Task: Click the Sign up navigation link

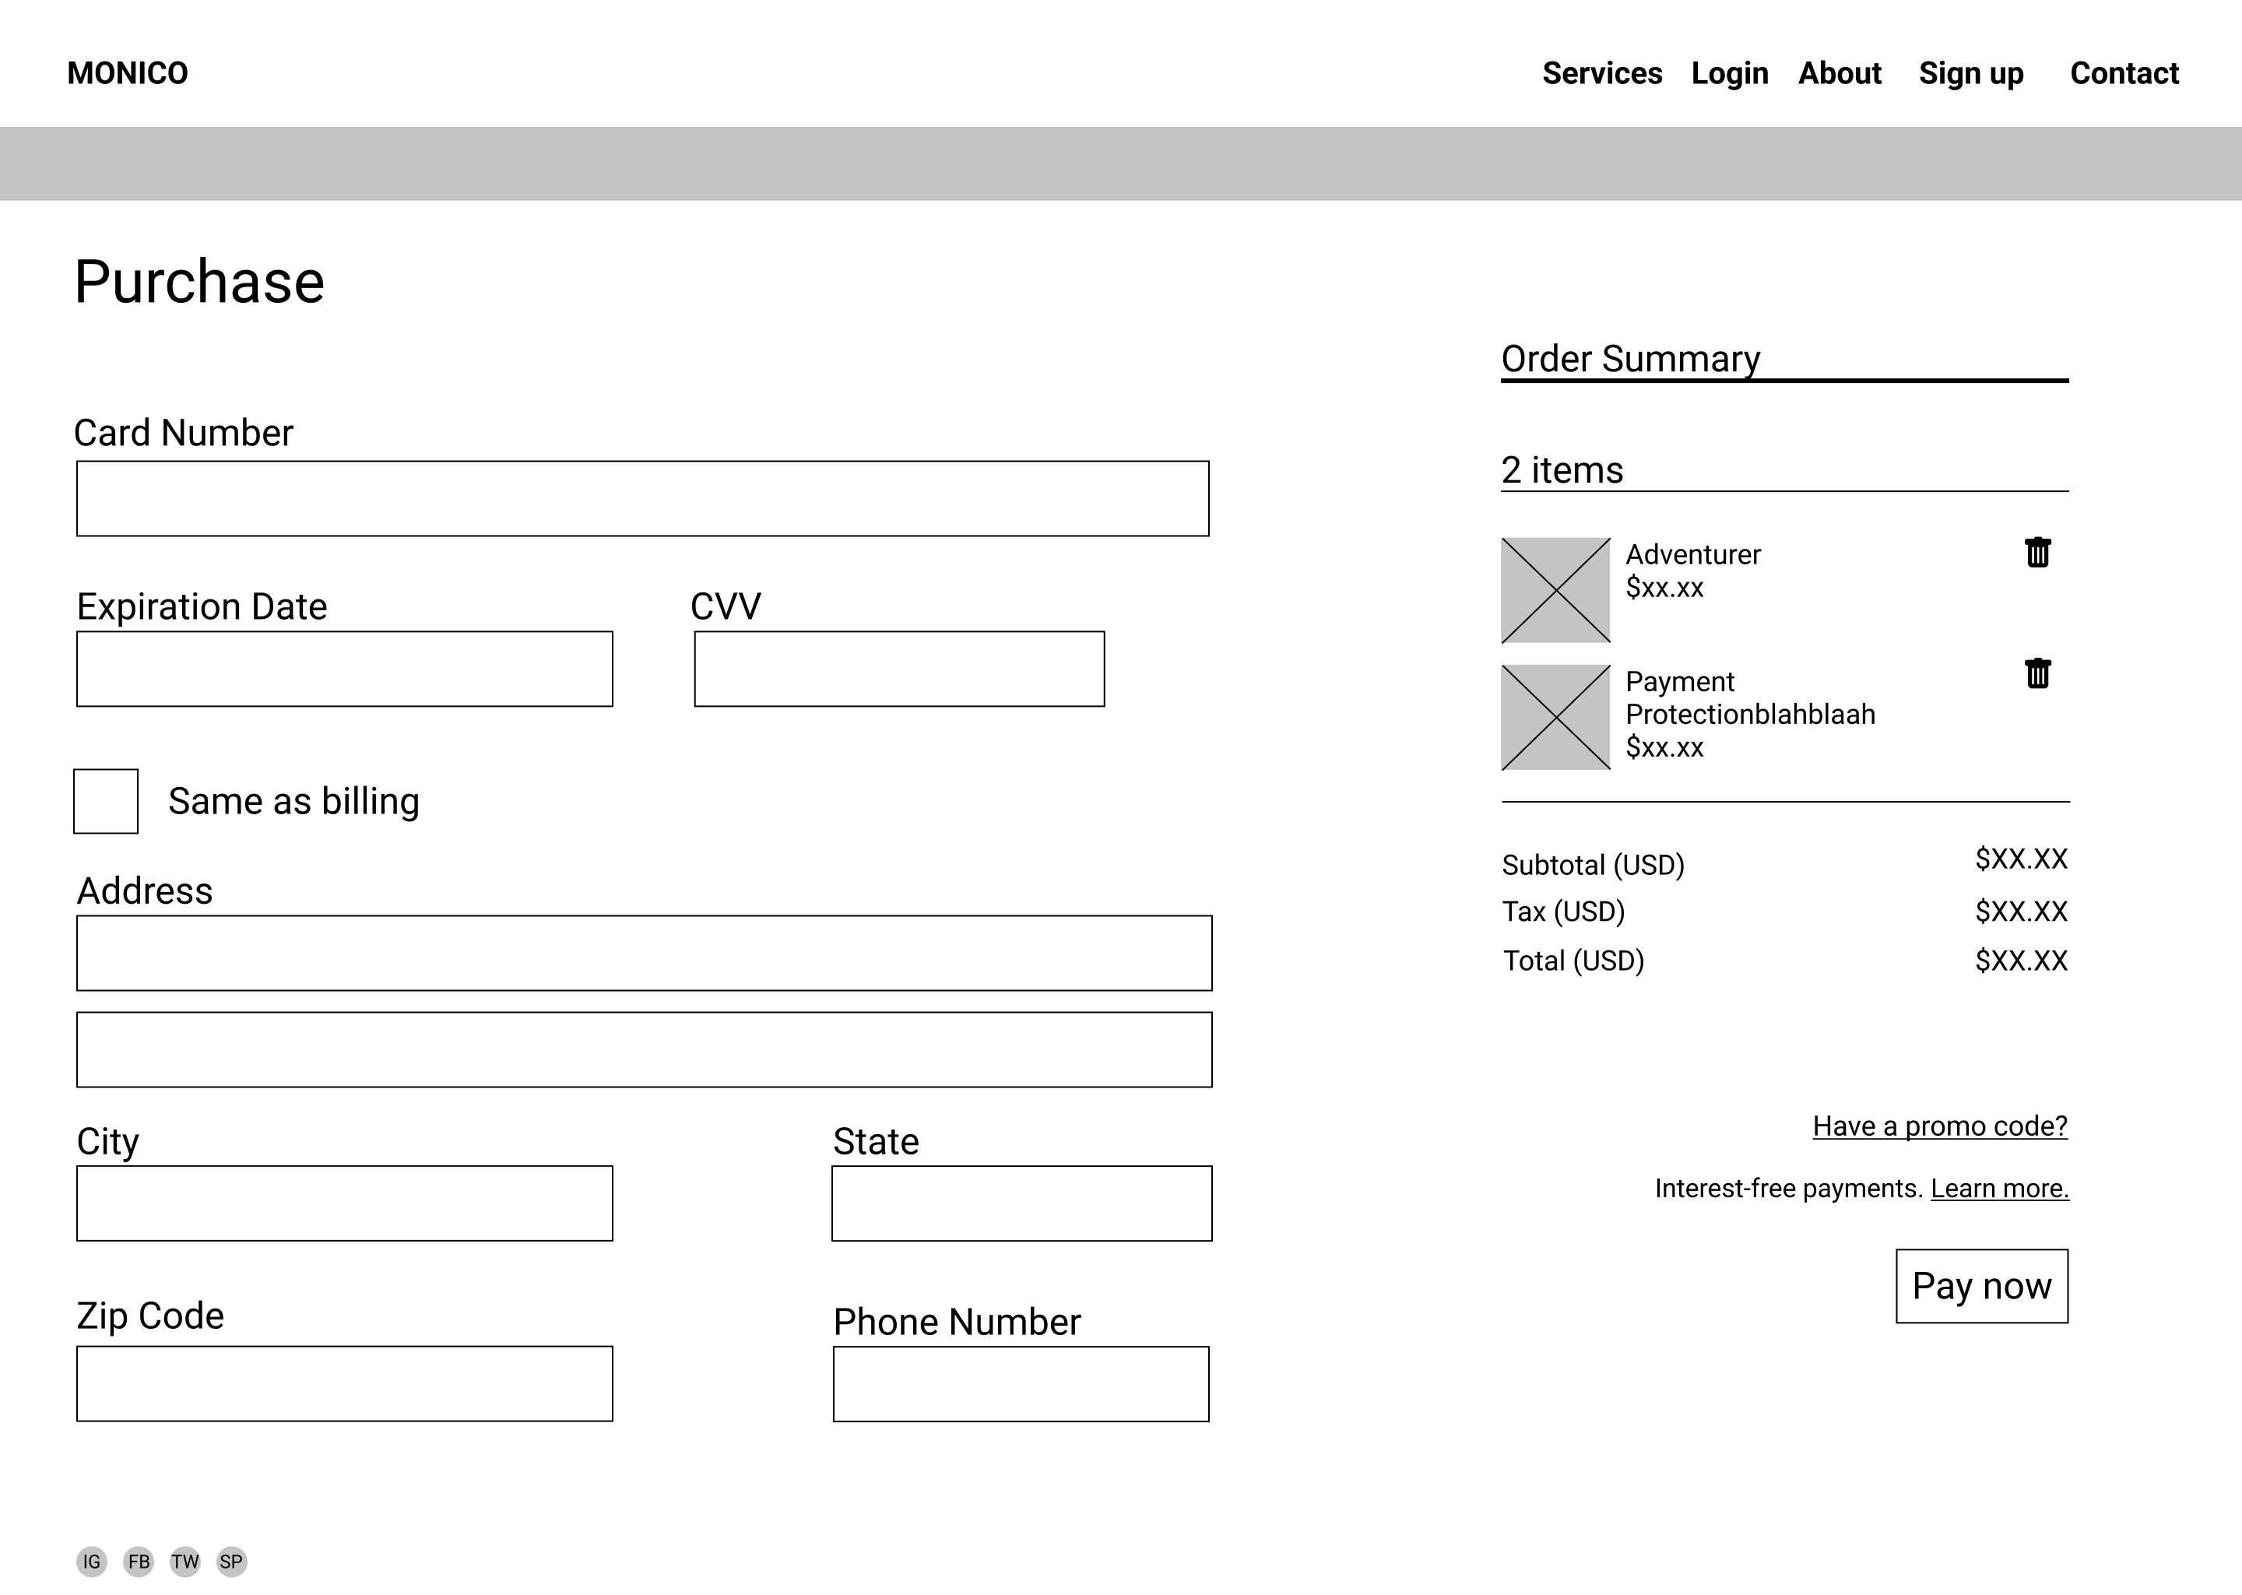Action: point(1970,72)
